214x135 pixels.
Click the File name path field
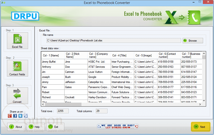114,40
